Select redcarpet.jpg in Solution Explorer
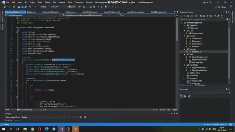The image size is (235, 132). point(197,62)
